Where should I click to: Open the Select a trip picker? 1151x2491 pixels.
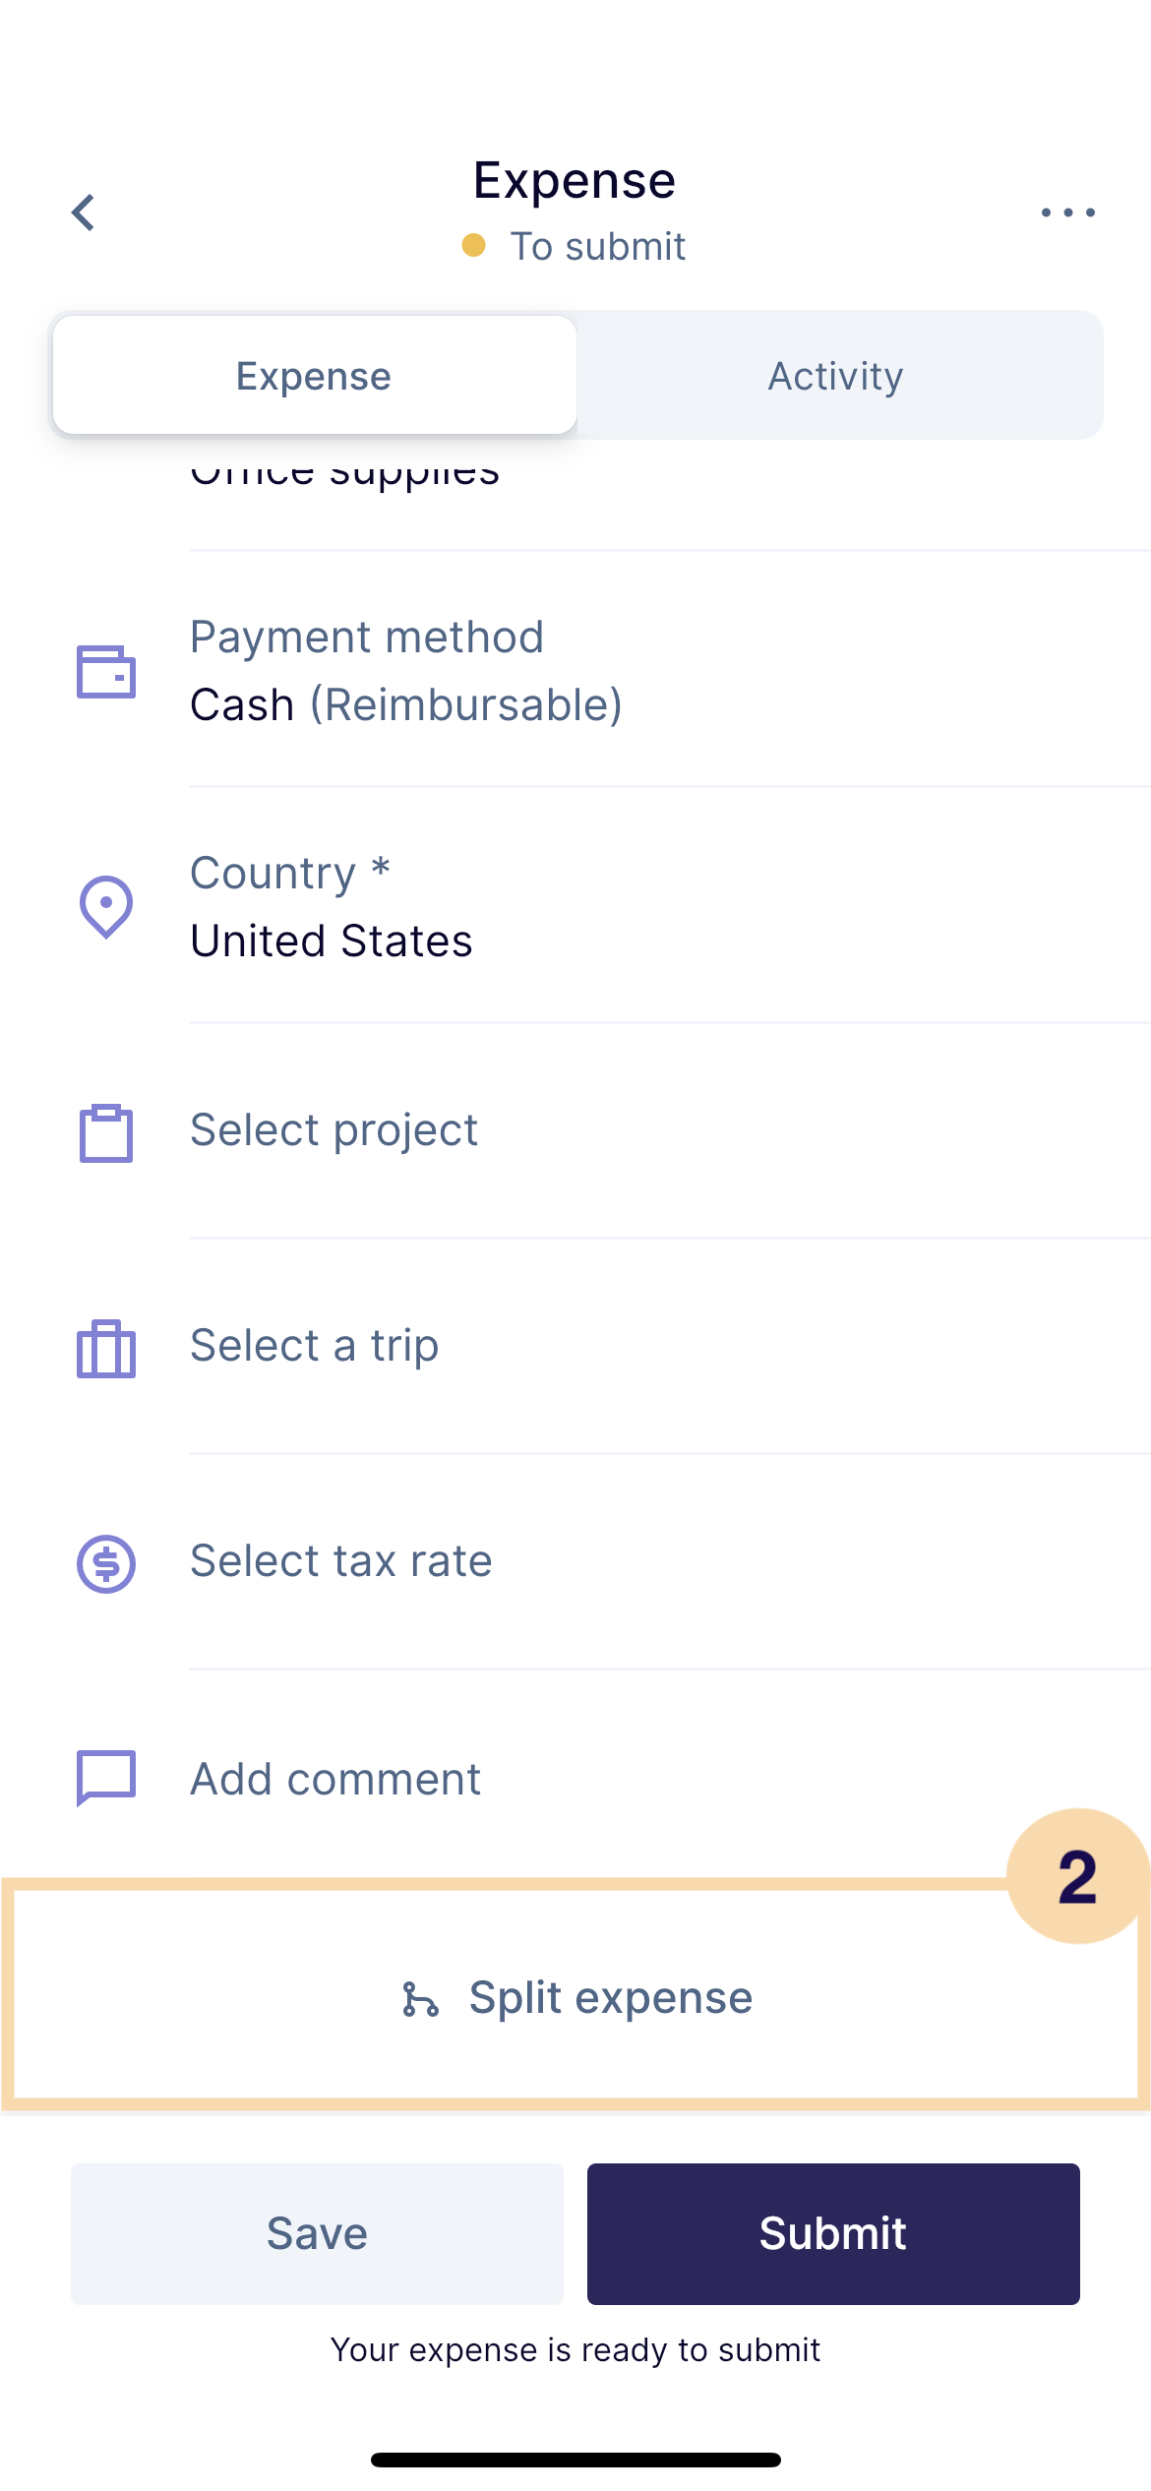(315, 1346)
